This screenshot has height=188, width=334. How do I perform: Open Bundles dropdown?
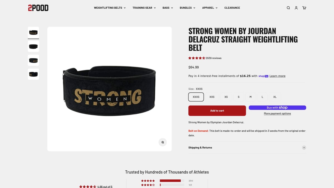coord(188,8)
